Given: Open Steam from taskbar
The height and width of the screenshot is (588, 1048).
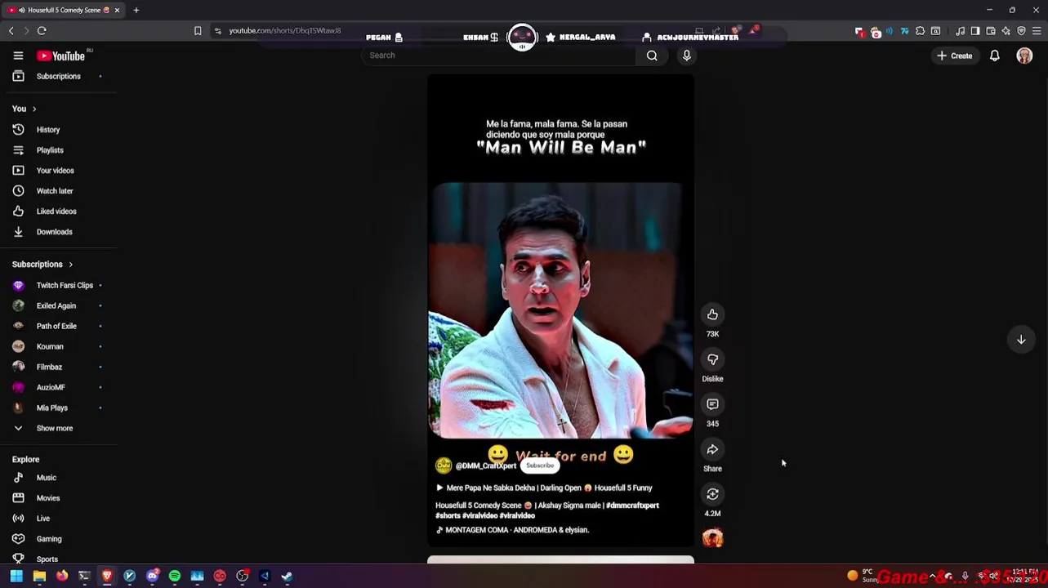Looking at the screenshot, I should [287, 577].
